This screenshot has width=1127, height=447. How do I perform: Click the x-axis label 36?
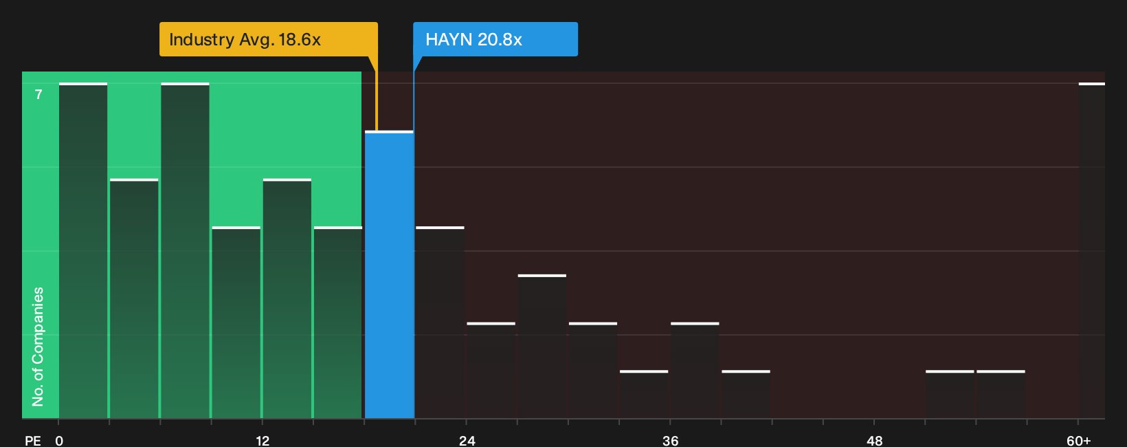coord(671,440)
